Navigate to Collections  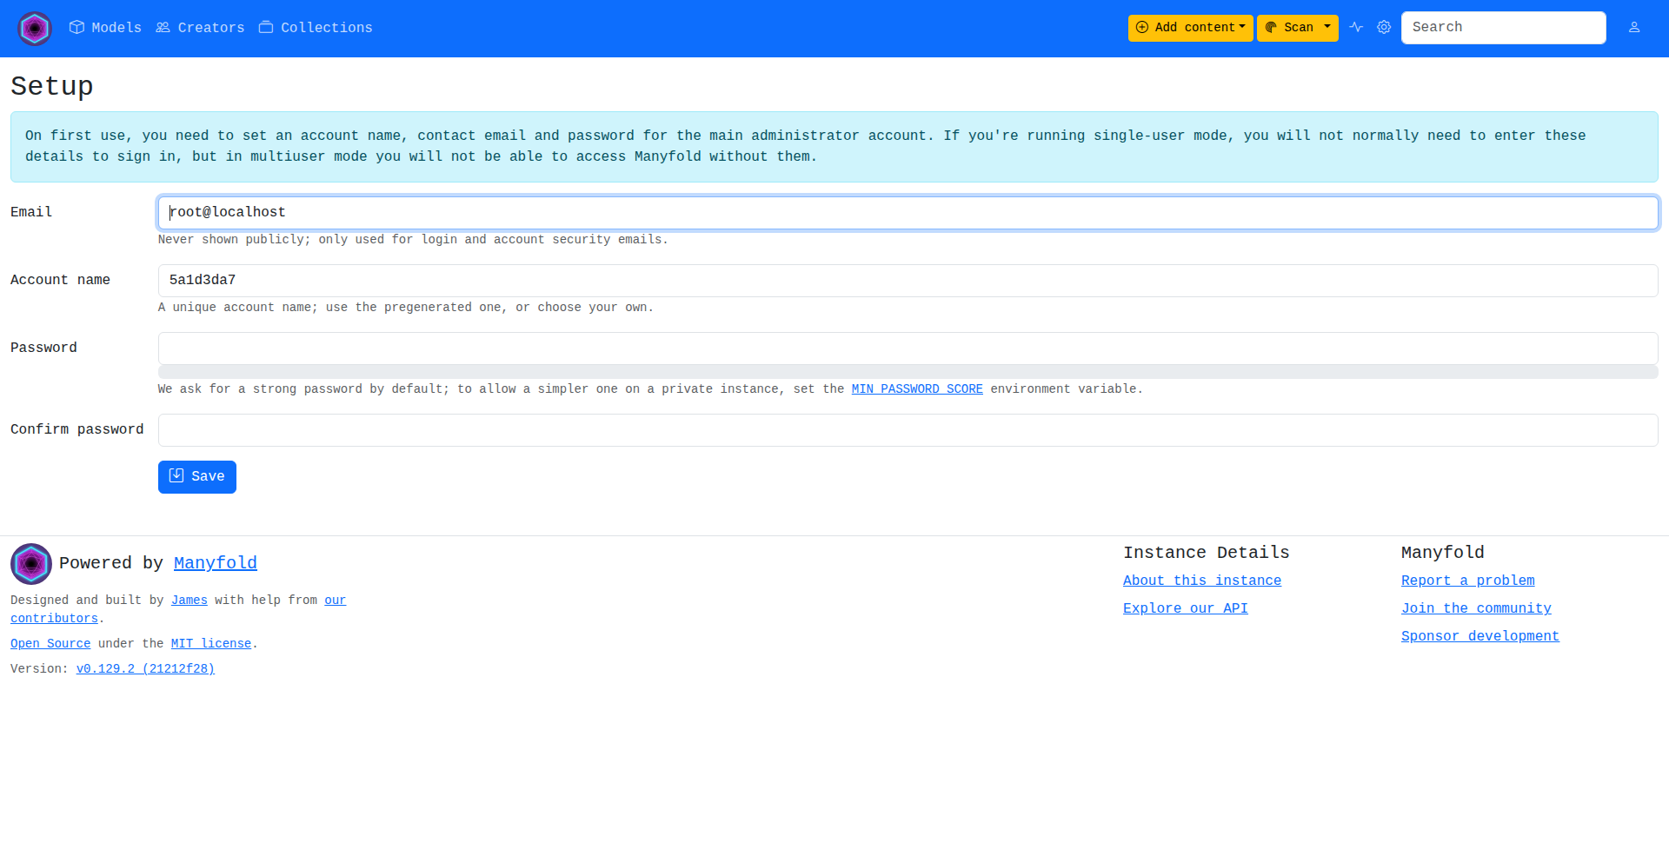316,28
